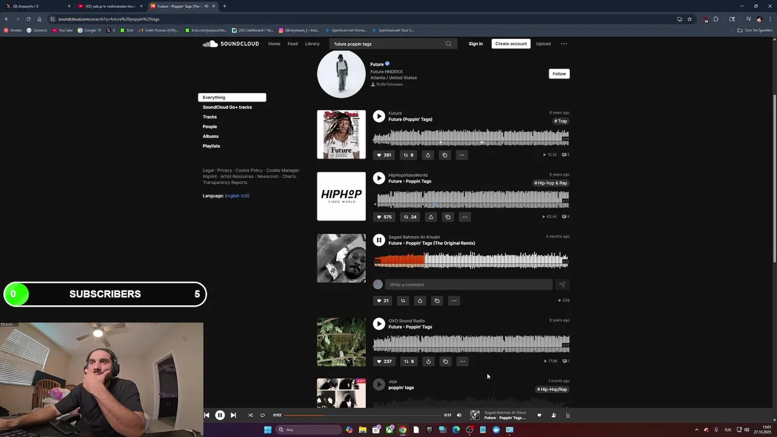Mute the player volume

[459, 415]
